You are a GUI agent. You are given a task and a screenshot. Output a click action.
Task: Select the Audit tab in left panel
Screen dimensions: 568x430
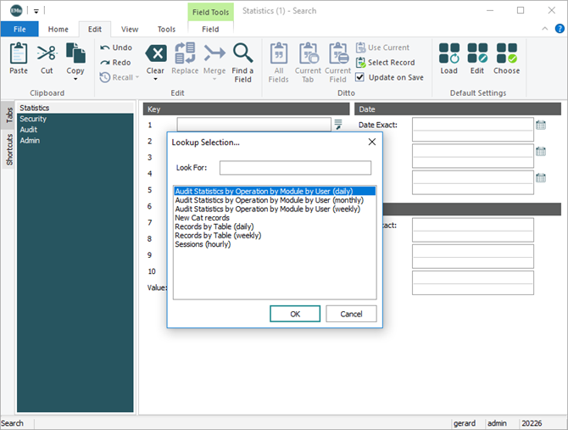tap(29, 130)
